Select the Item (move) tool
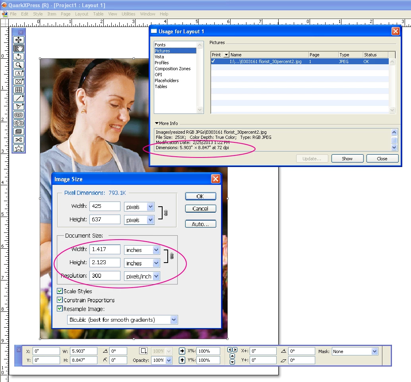411x382 pixels. click(19, 40)
